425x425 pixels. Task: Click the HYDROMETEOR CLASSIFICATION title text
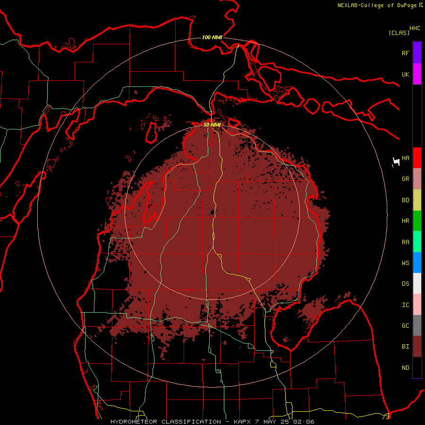166,422
